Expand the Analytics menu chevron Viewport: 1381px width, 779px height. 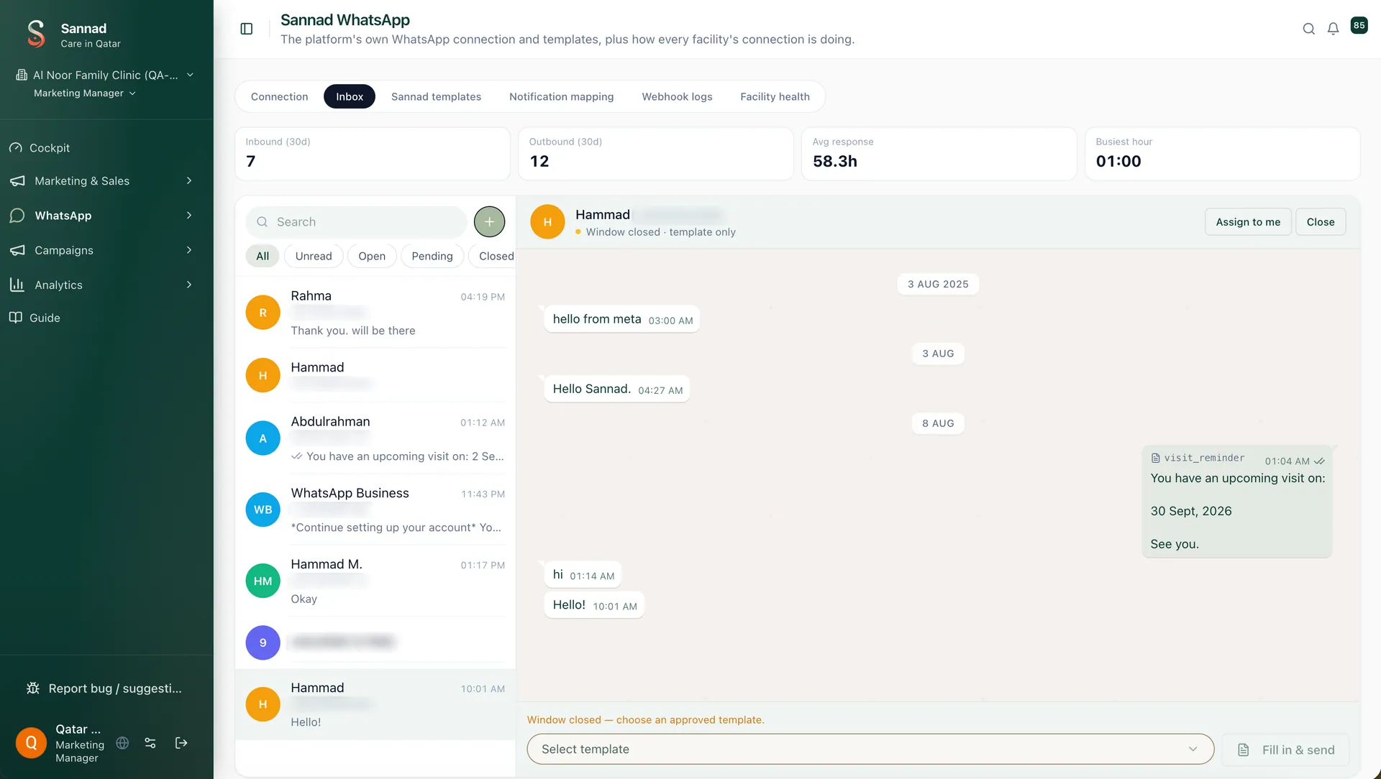pyautogui.click(x=189, y=285)
